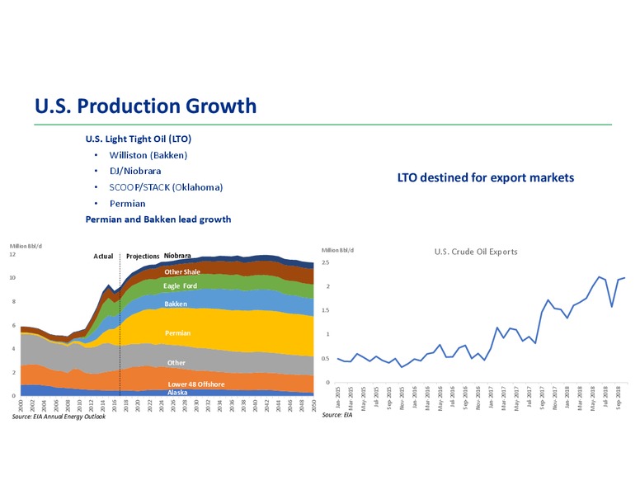Click the '2.5' y-axis value on exports chart

click(325, 262)
